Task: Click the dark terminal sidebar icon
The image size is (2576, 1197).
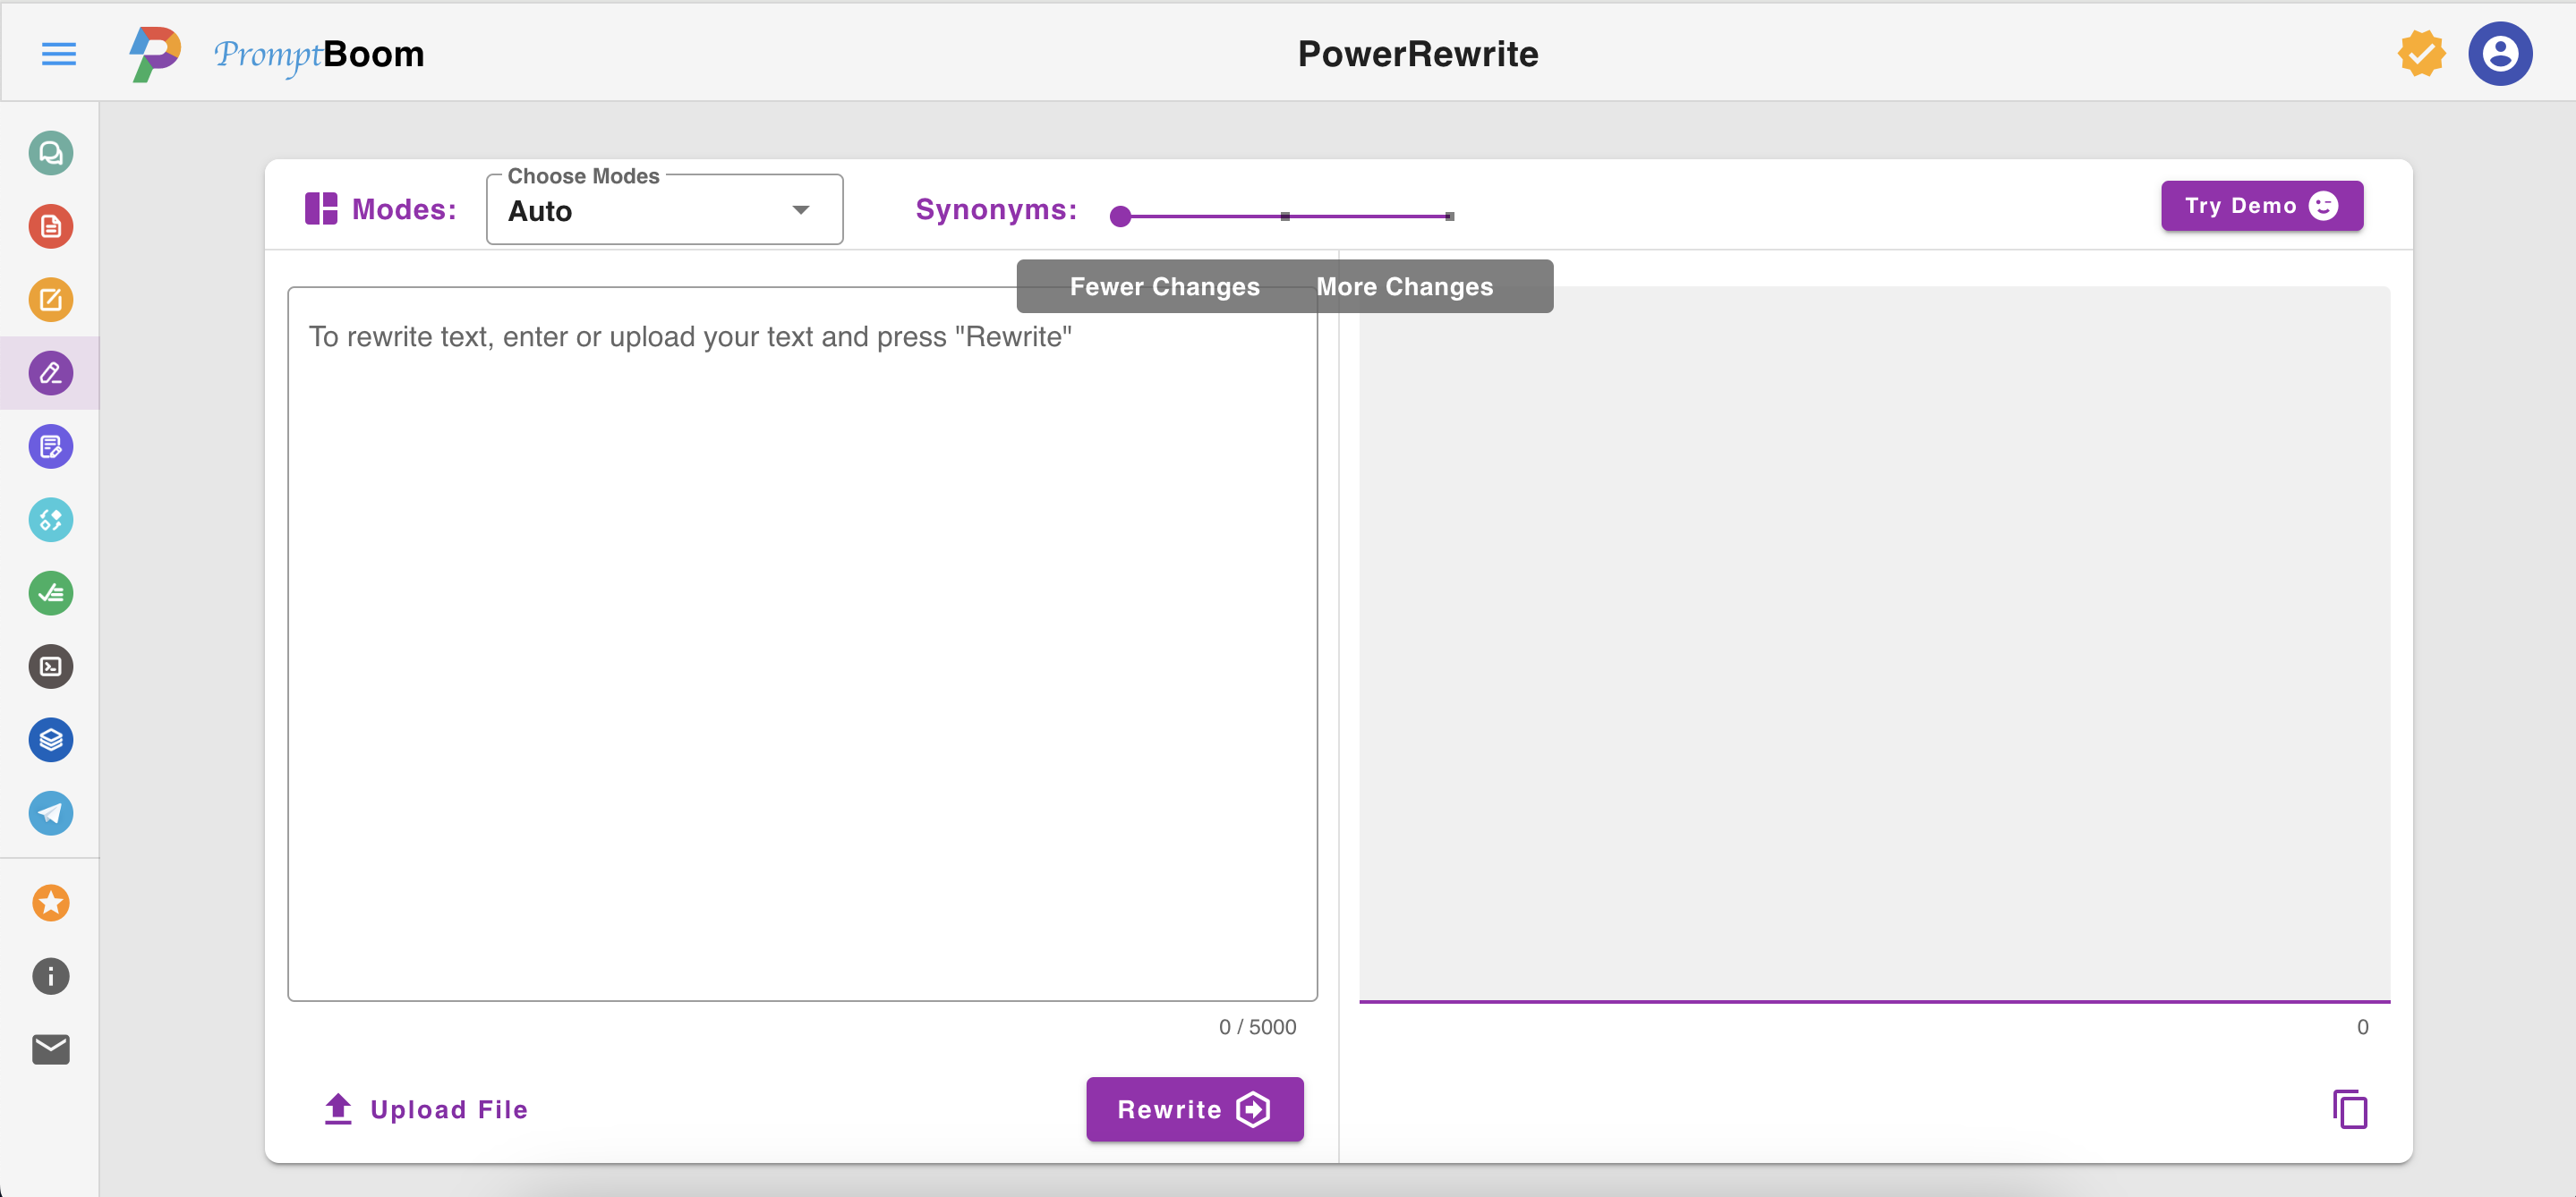Action: coord(51,666)
